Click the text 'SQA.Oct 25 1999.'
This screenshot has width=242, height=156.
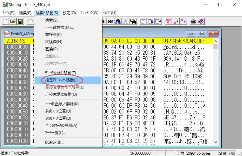pyautogui.click(x=184, y=76)
